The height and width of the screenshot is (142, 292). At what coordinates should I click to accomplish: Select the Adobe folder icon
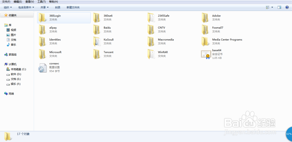click(205, 18)
